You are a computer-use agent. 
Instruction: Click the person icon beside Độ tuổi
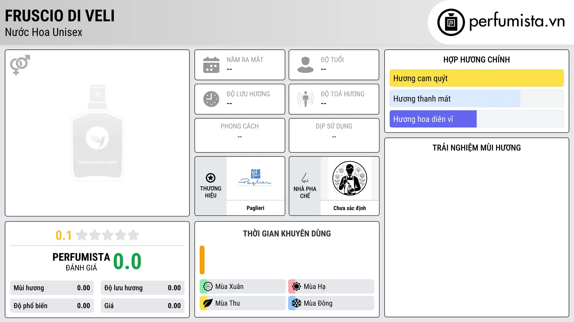click(x=305, y=65)
